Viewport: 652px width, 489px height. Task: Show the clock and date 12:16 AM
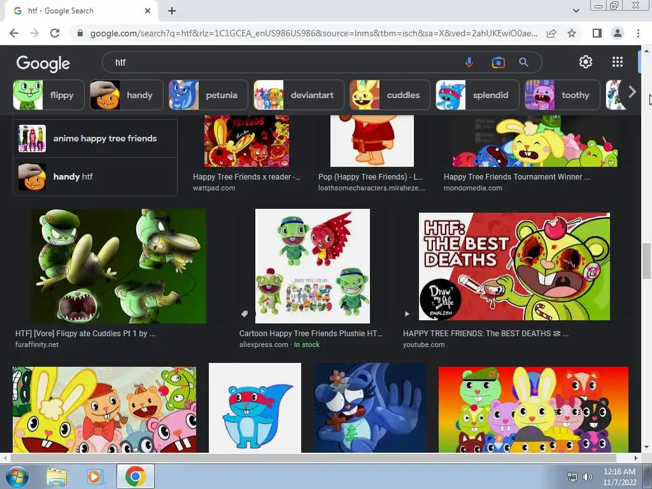tap(620, 477)
